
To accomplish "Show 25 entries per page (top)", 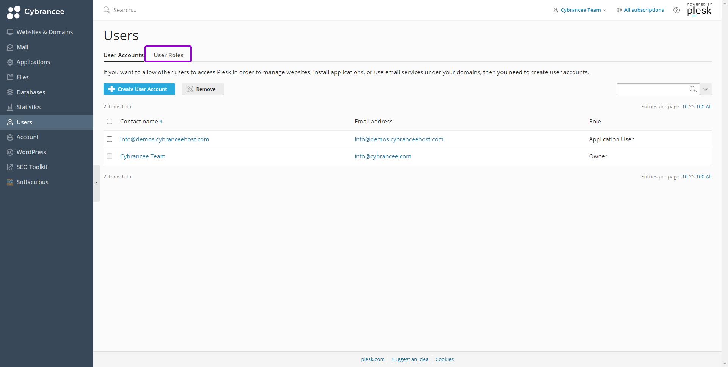I will (692, 107).
